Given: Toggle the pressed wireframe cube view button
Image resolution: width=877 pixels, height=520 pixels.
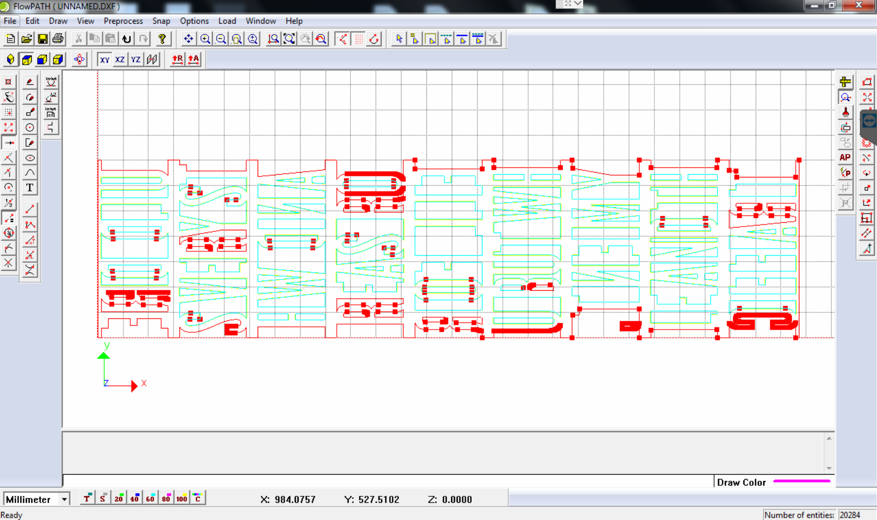Looking at the screenshot, I should tap(26, 59).
